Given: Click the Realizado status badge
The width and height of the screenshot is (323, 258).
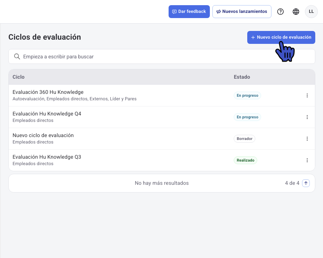Looking at the screenshot, I should pos(245,160).
